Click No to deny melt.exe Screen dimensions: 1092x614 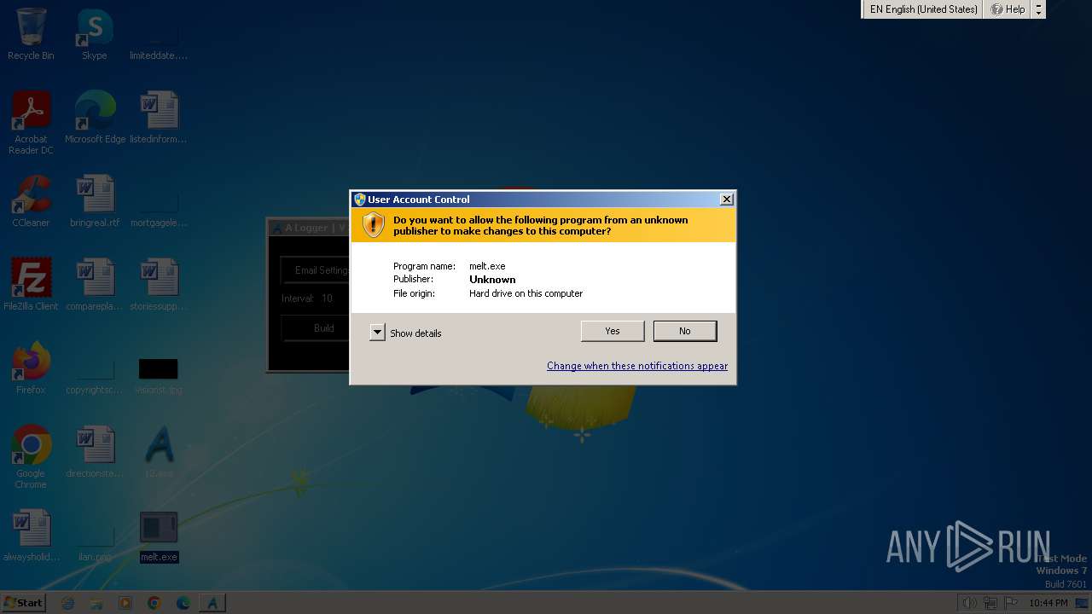point(685,331)
